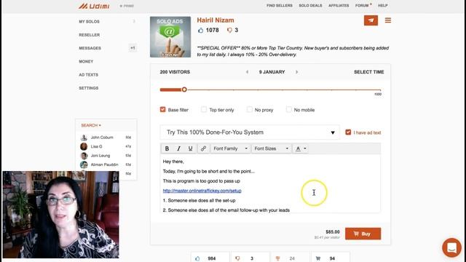Open John Coburn's avatar in search list
466x262 pixels.
click(84, 138)
